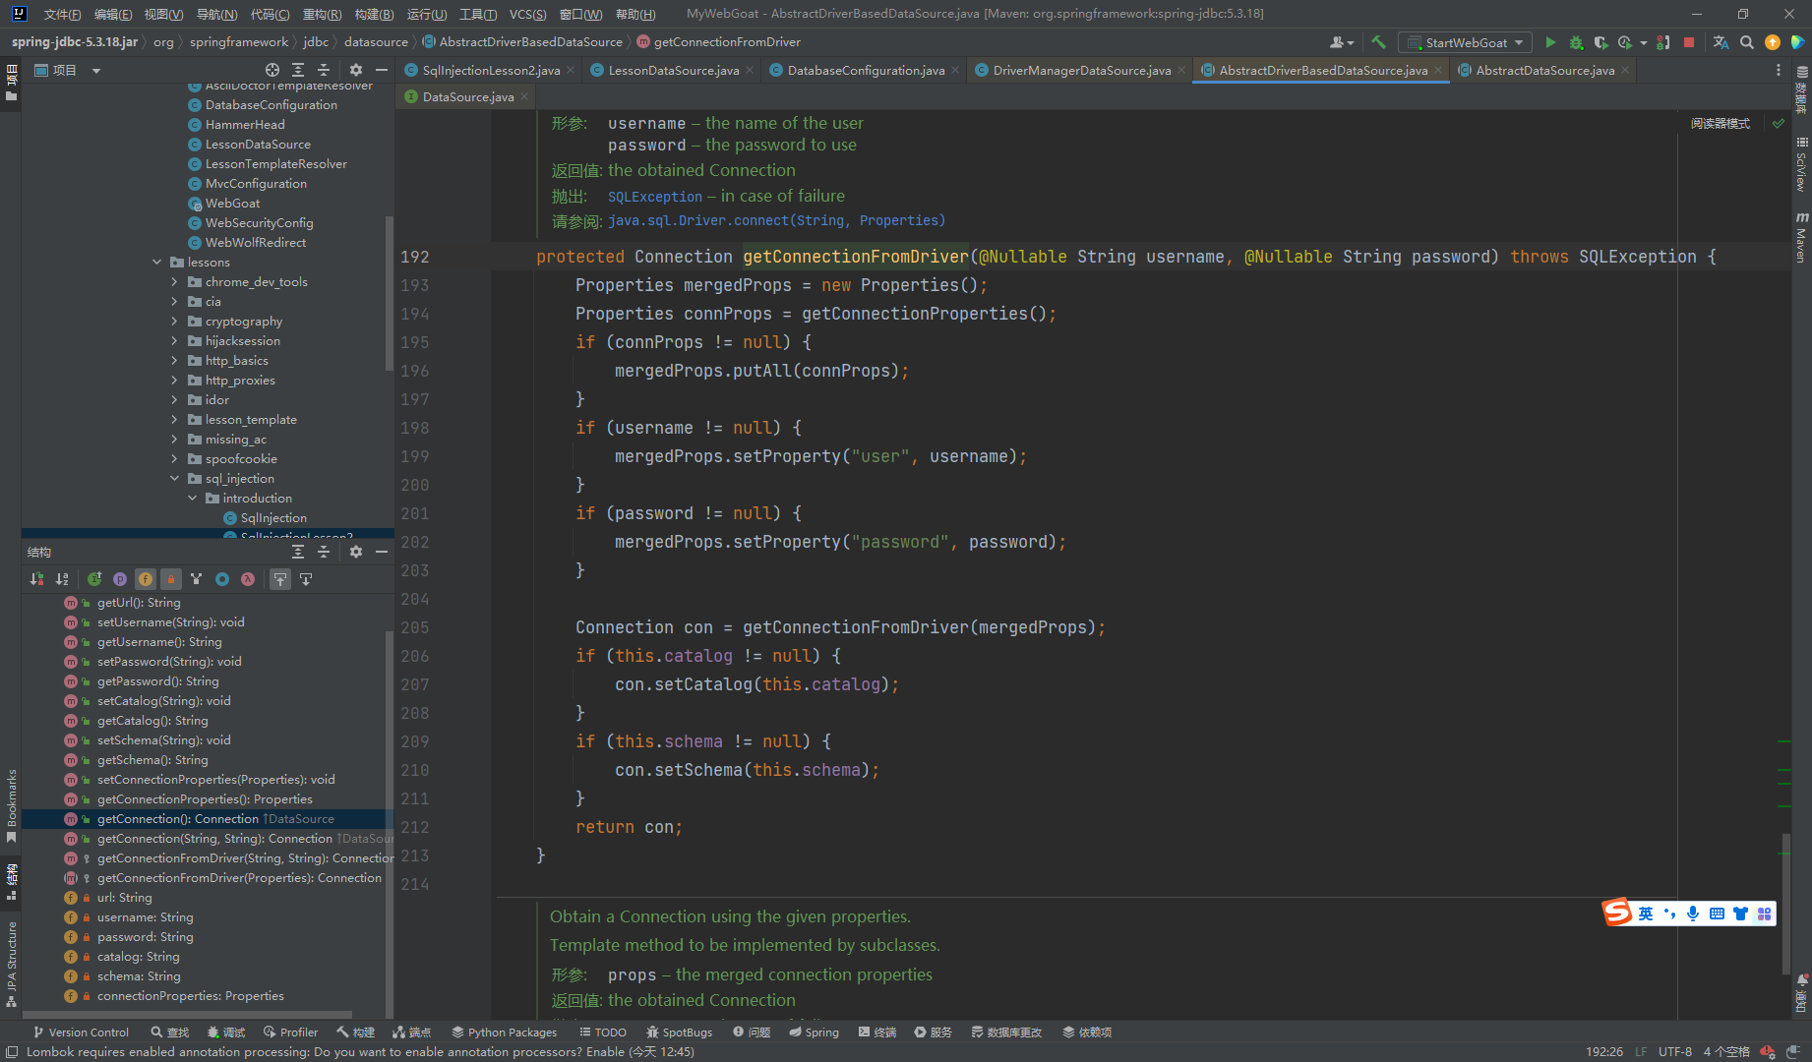This screenshot has width=1812, height=1062.
Task: Click the Sogou input method S icon
Action: click(1618, 913)
